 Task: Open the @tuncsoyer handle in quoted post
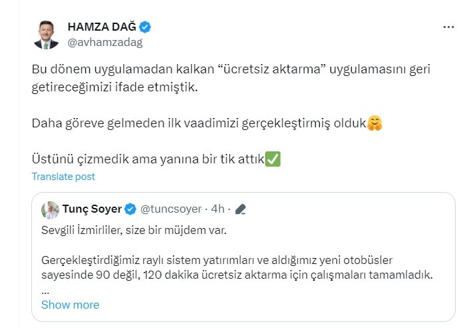[x=171, y=209]
